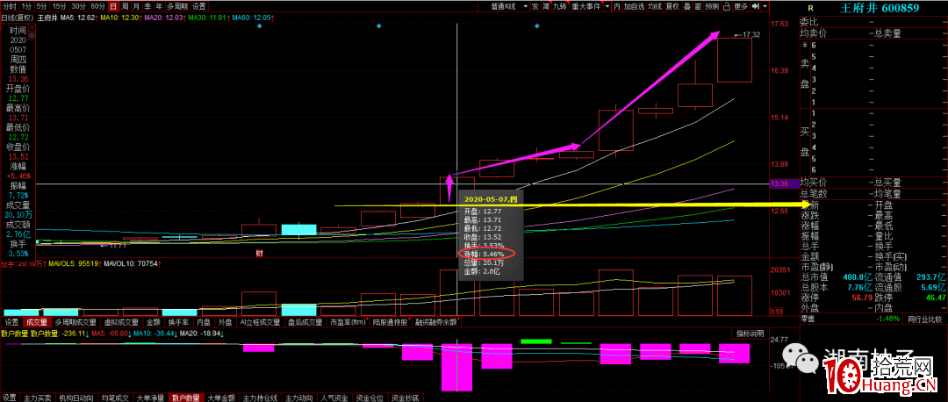The image size is (948, 402).
Task: Click the 简 icon in the toolbar
Action: 546,6
